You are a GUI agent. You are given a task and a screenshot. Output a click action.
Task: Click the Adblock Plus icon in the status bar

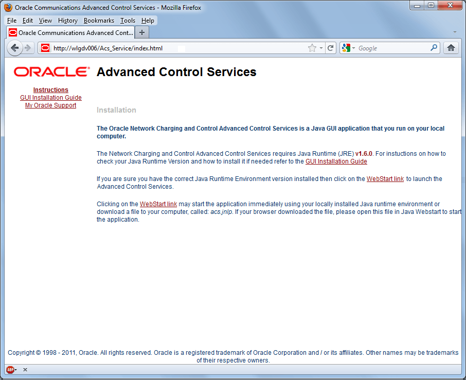click(10, 370)
